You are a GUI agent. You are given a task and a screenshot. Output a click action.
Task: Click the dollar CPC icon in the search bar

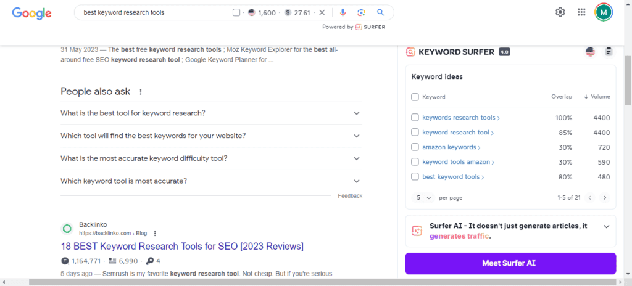tap(288, 12)
